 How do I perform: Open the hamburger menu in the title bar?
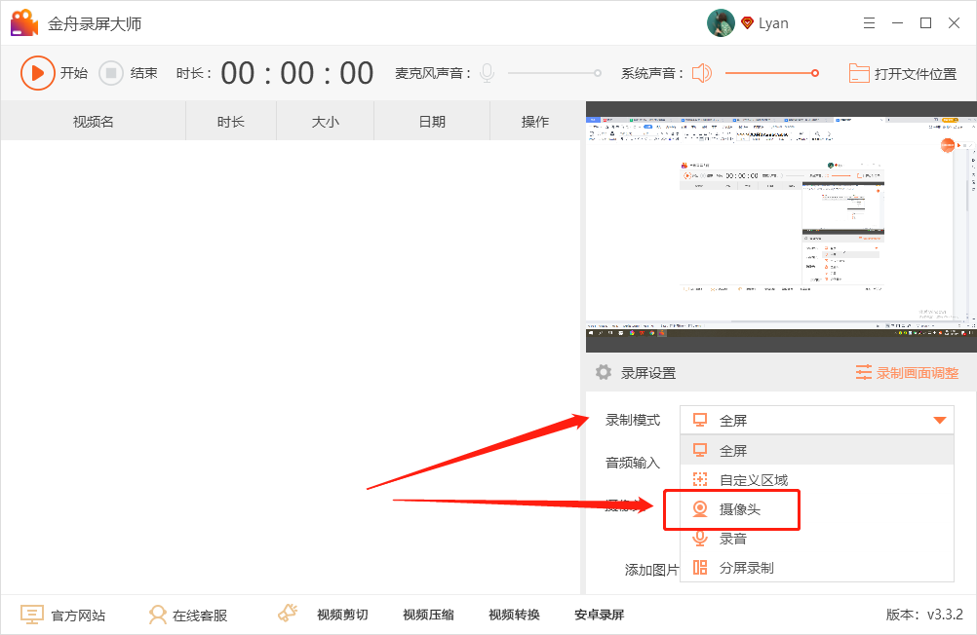click(870, 21)
